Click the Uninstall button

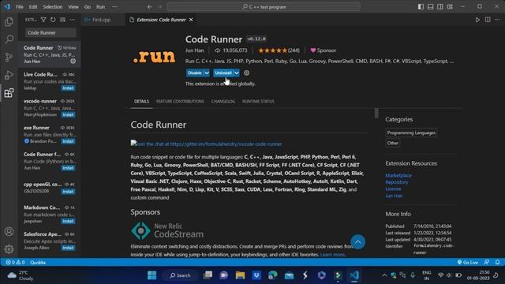pyautogui.click(x=223, y=73)
